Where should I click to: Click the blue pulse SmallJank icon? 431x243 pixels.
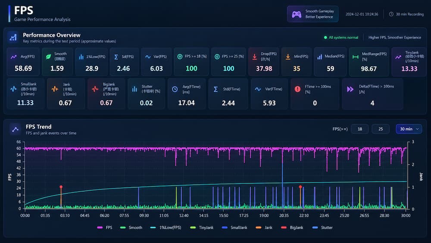coord(13,89)
